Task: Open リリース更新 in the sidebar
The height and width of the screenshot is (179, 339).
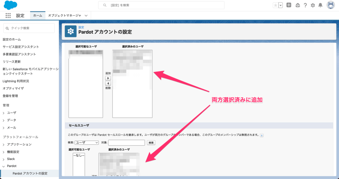Action: point(12,62)
